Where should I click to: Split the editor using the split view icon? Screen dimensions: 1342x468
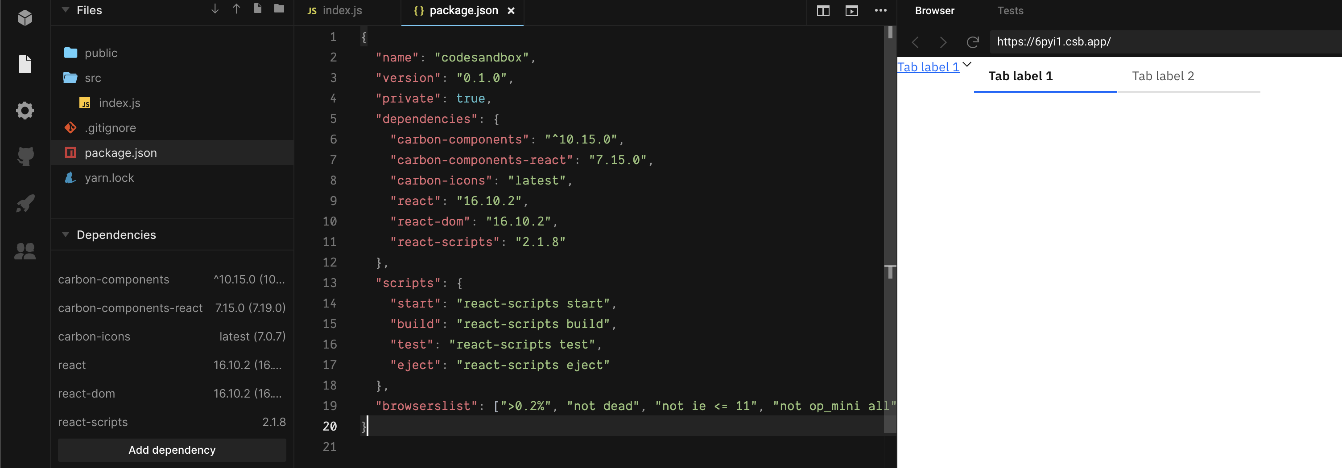(x=823, y=10)
